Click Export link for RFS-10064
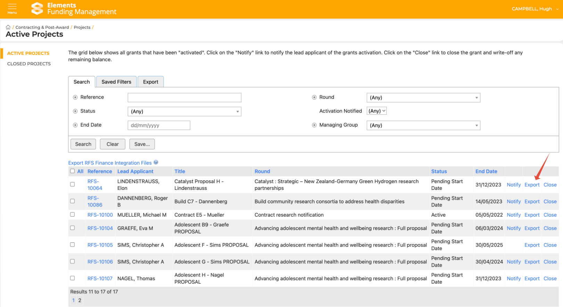563x307 pixels. coord(532,185)
